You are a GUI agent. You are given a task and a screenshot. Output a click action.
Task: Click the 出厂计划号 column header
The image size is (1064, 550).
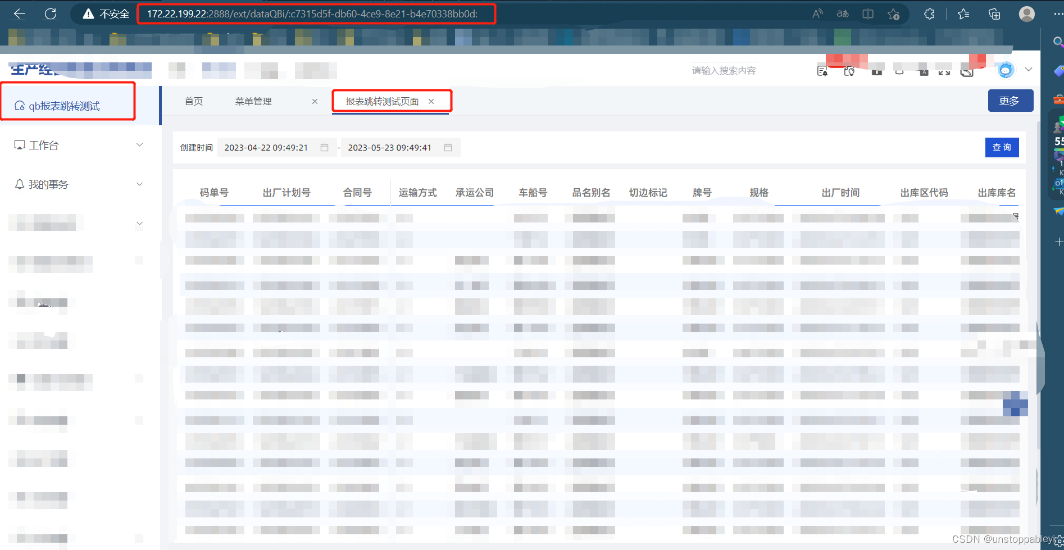[x=287, y=193]
